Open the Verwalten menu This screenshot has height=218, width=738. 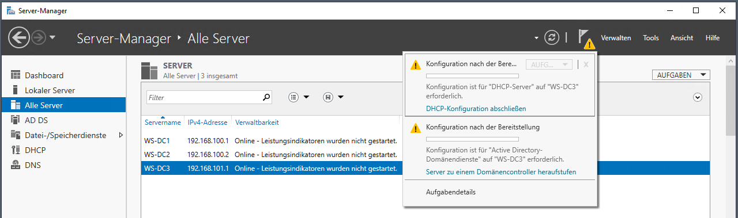point(616,38)
